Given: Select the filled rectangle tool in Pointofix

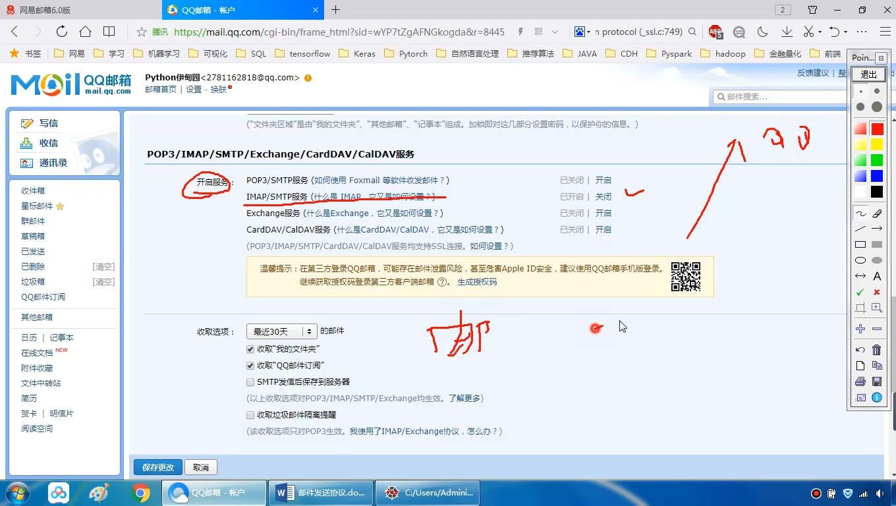Looking at the screenshot, I should pyautogui.click(x=877, y=244).
